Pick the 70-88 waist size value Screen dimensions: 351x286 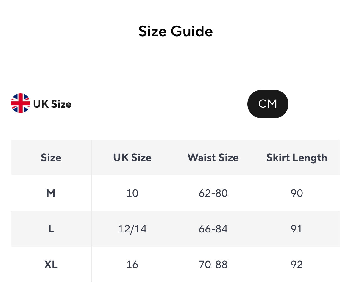tap(213, 265)
